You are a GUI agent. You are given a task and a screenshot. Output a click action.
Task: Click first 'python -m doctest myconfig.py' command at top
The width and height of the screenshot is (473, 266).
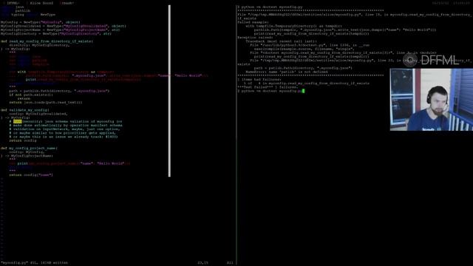click(270, 7)
